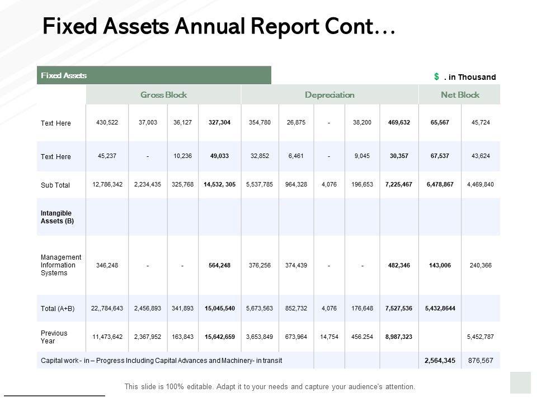Select the cell with value 876,567
Viewport: 537px width, 402px height.
tap(481, 361)
